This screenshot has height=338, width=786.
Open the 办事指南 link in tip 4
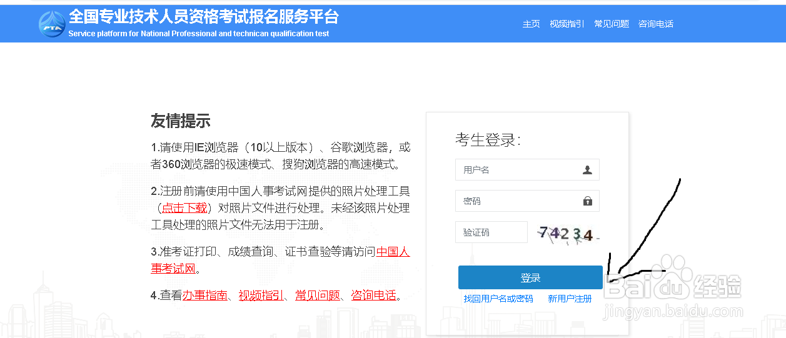pos(205,296)
